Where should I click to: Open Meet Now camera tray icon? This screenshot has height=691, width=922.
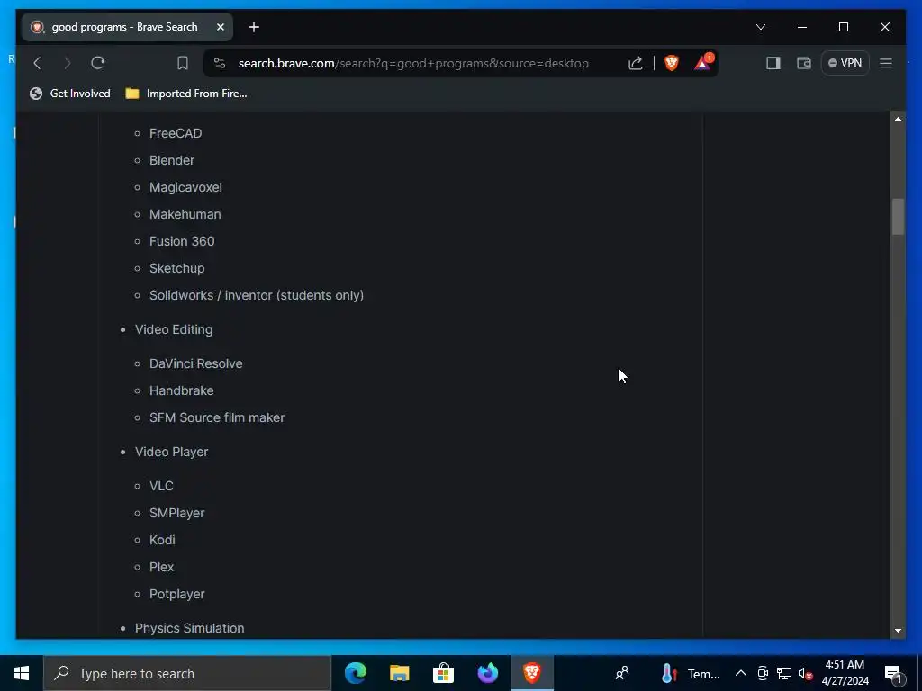pyautogui.click(x=763, y=673)
